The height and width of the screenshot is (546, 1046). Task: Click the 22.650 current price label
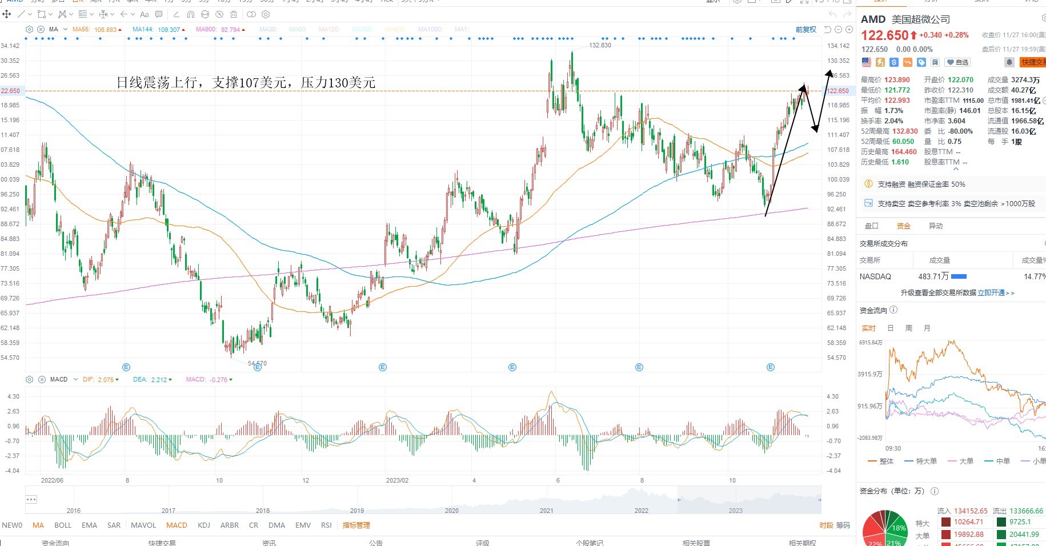tap(10, 91)
